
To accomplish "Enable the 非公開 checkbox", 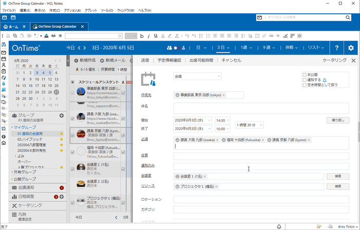I will click(304, 75).
